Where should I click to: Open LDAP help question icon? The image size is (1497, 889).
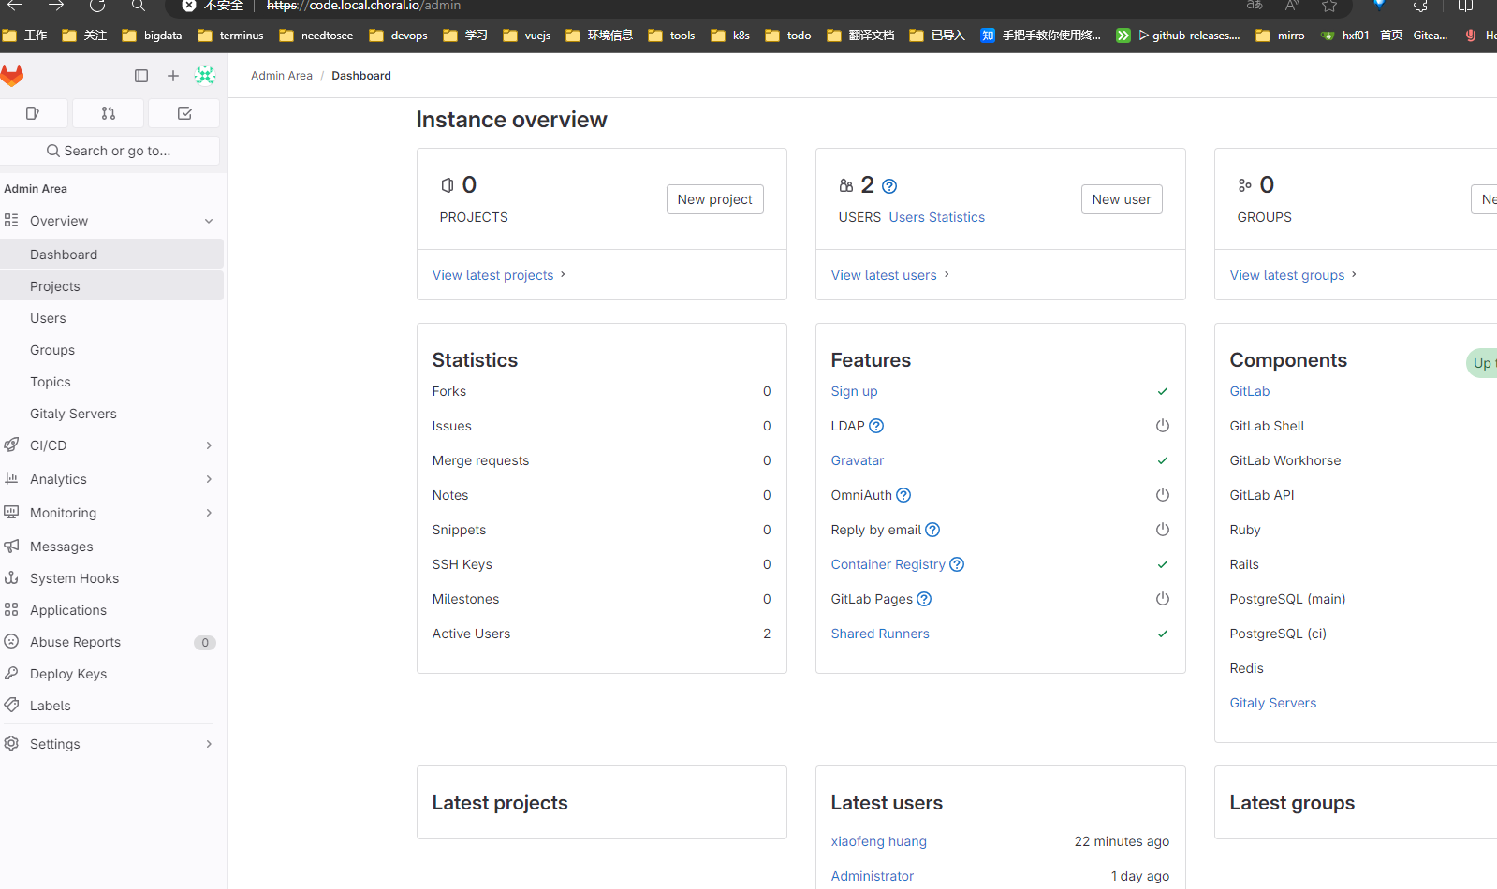876,426
